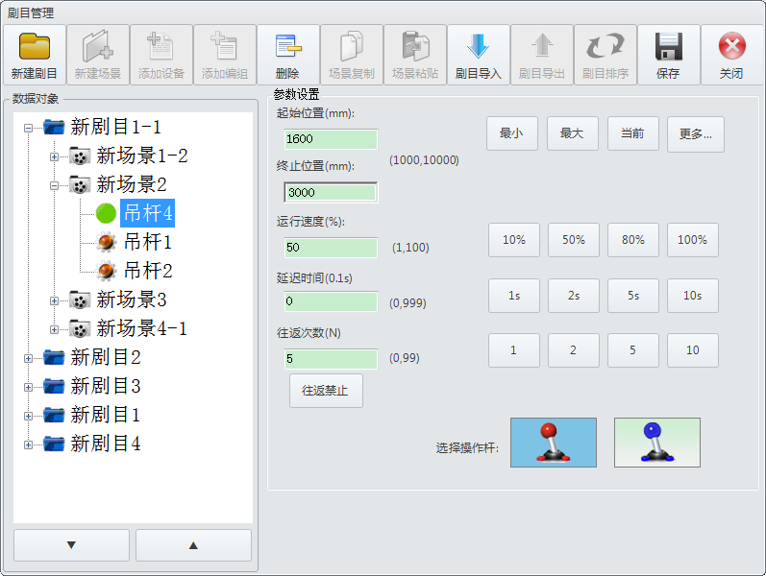The width and height of the screenshot is (766, 576).
Task: Click the 关闭 red X icon
Action: pos(731,47)
